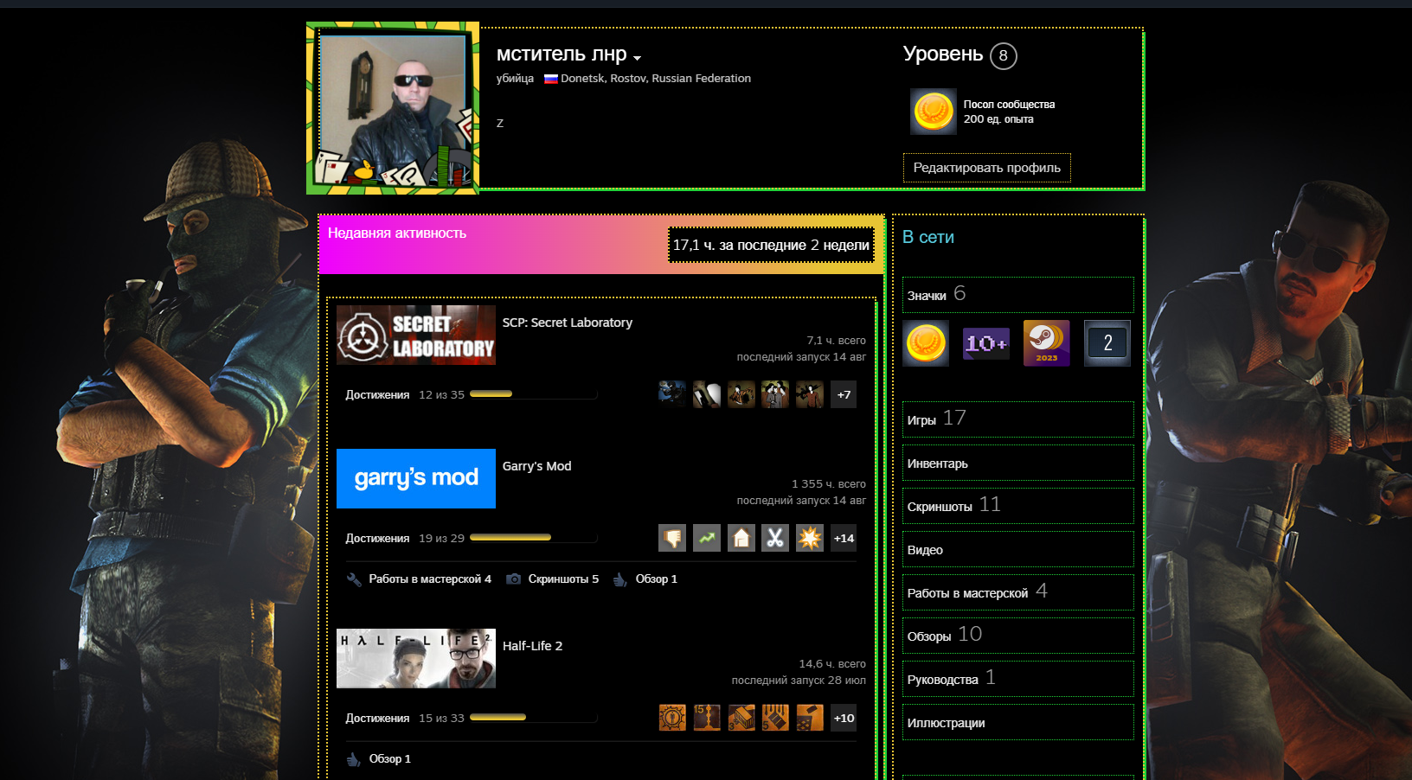Open Garry's Mod scissors achievement icon
Screen dimensions: 1412x780
775,538
